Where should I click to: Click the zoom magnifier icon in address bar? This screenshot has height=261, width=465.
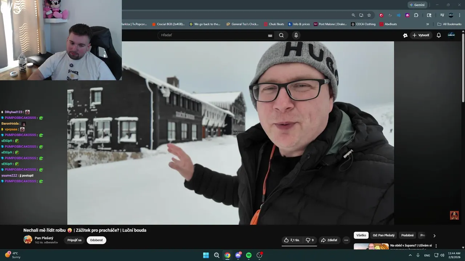353,15
